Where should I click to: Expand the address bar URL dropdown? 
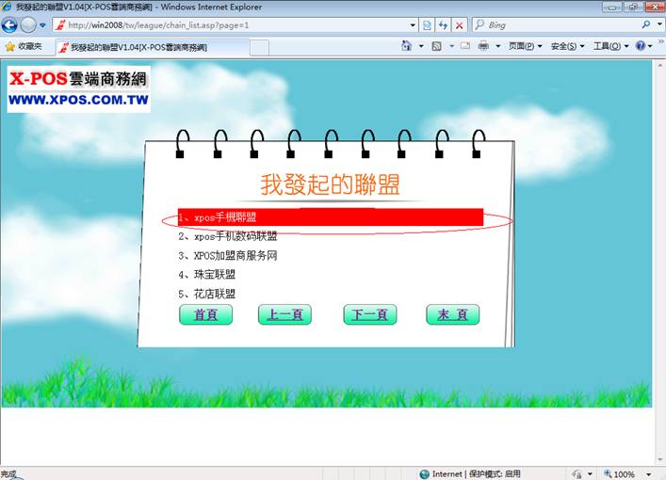click(413, 25)
